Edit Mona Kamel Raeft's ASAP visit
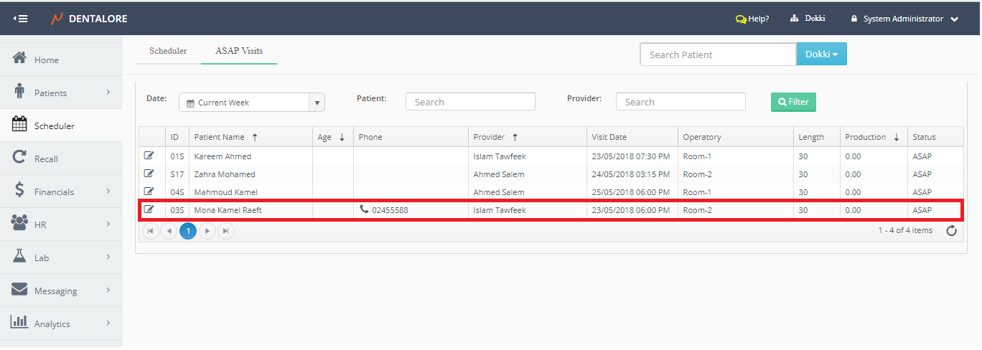982x350 pixels. (149, 209)
